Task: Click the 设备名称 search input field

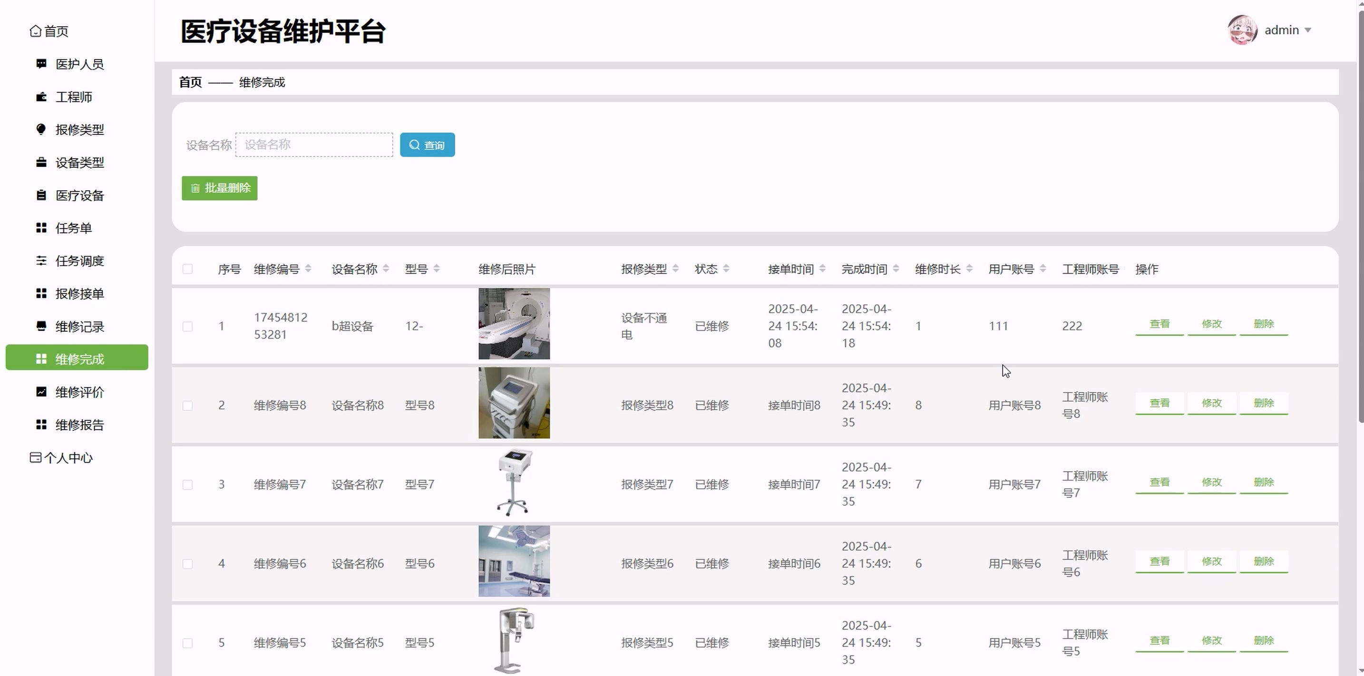Action: (314, 145)
